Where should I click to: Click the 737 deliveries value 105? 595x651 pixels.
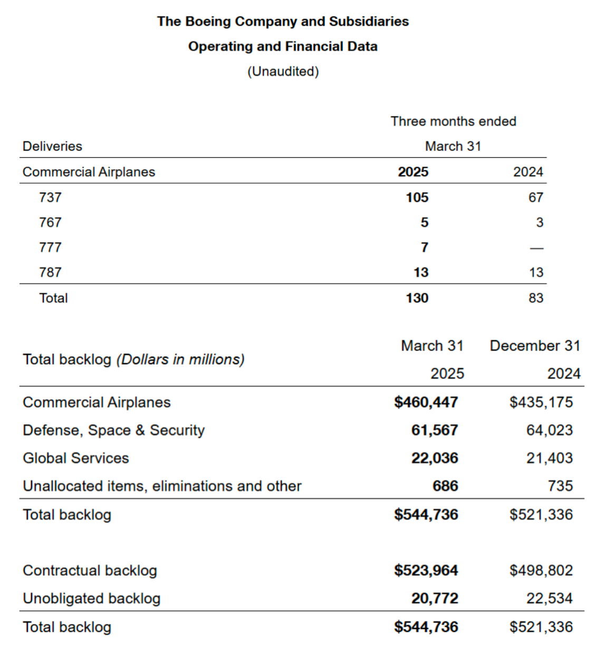[x=417, y=197]
